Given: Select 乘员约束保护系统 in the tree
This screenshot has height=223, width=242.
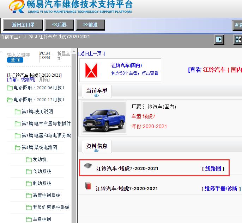Looking at the screenshot, I should (x=51, y=207).
